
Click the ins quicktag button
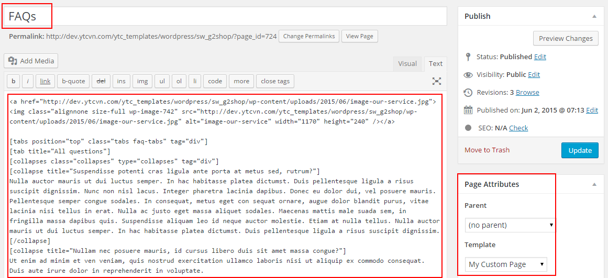[121, 81]
